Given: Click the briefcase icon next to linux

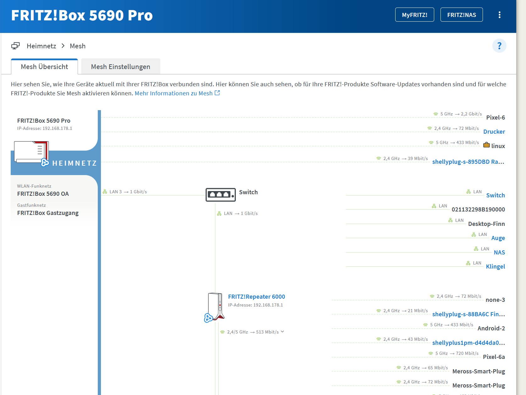Looking at the screenshot, I should 486,145.
